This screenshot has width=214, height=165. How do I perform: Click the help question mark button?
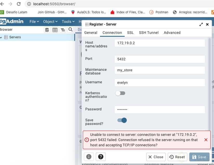(x=101, y=157)
